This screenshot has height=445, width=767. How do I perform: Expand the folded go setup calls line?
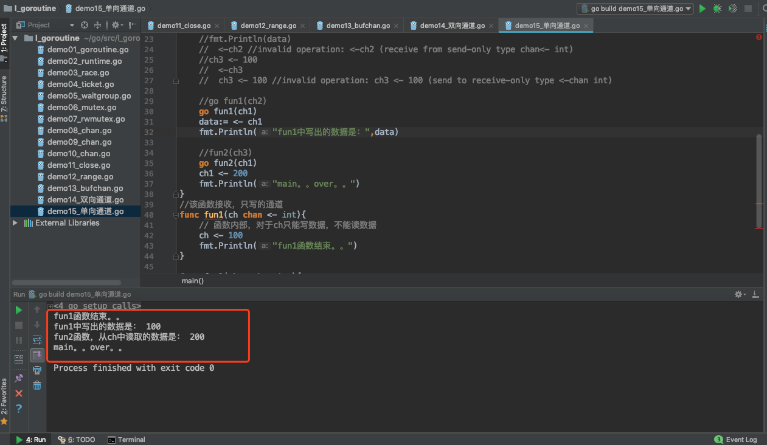coord(50,306)
